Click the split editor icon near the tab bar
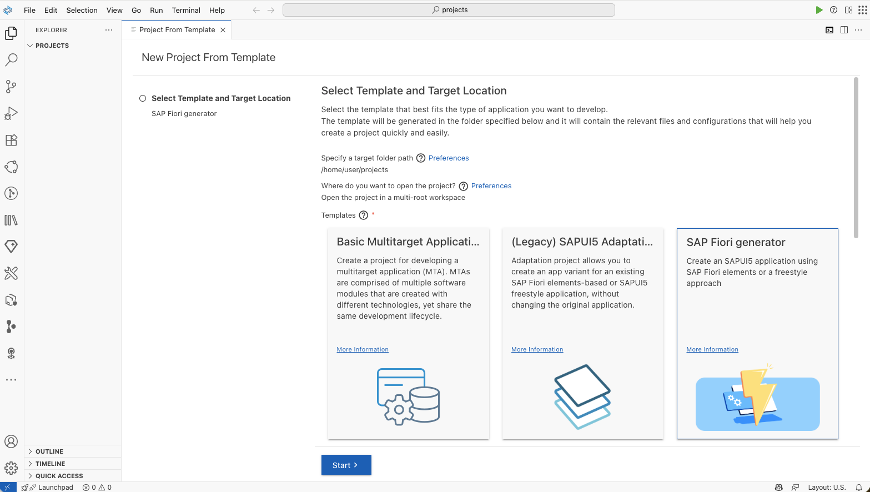 (844, 30)
